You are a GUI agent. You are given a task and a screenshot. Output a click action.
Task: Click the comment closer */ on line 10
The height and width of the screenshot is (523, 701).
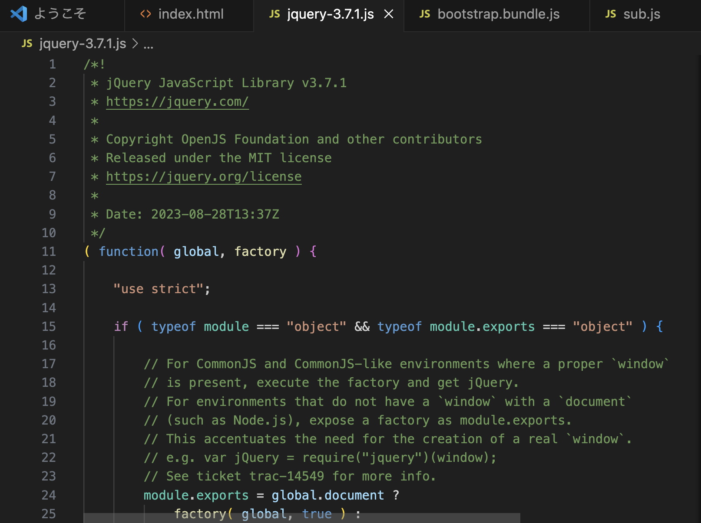[98, 233]
